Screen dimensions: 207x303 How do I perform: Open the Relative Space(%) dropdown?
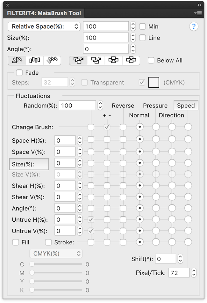(44, 26)
